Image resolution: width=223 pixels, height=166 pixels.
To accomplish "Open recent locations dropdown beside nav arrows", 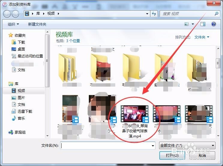I will pyautogui.click(x=21, y=14).
